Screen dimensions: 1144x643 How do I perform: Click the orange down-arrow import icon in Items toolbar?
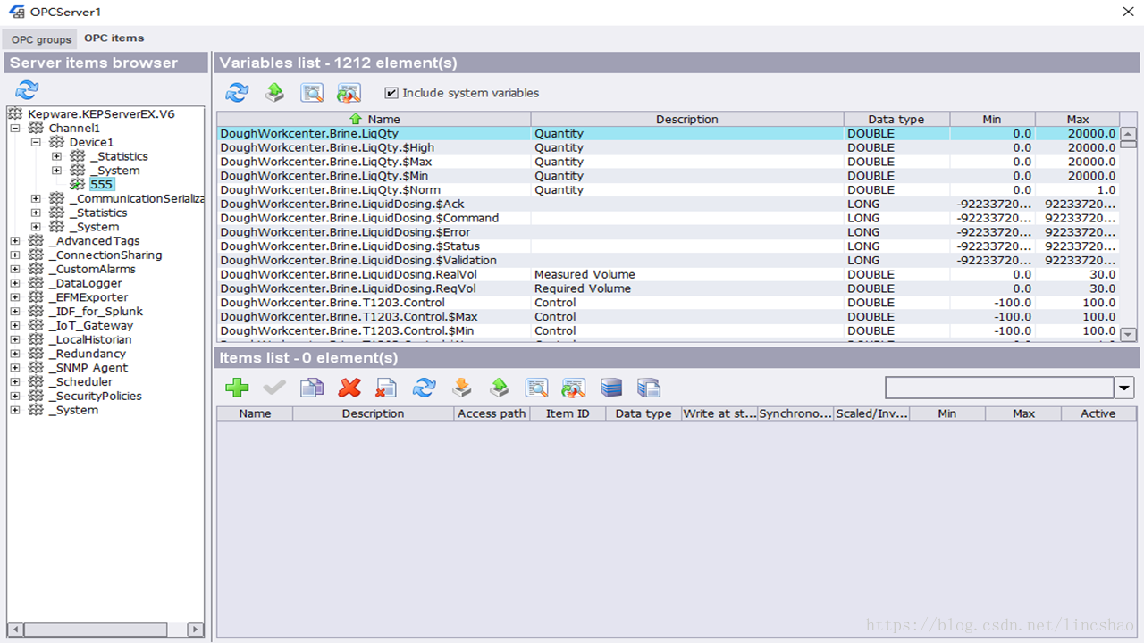pyautogui.click(x=461, y=388)
